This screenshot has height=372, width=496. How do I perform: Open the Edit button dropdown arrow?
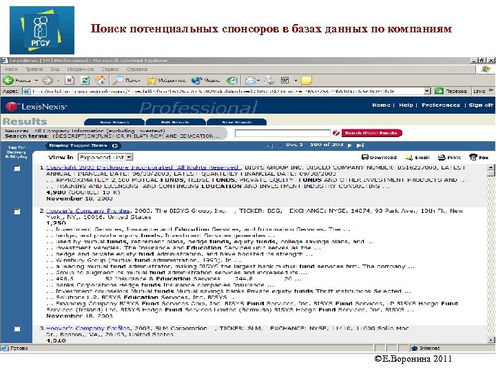[x=296, y=81]
